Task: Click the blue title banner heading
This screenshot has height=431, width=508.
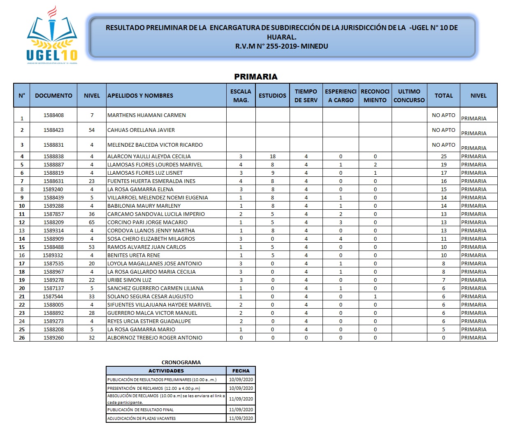Action: click(x=282, y=37)
